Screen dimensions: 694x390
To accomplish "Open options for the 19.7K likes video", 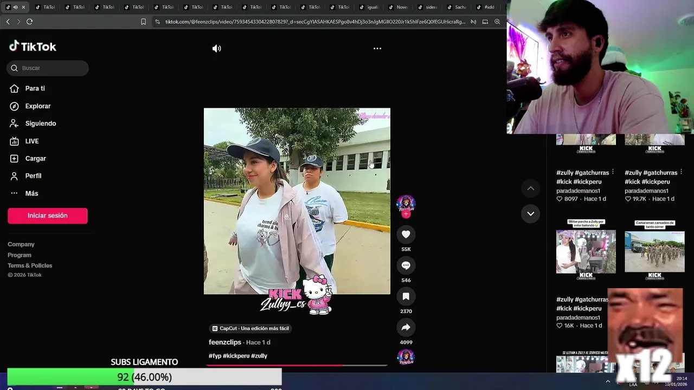I will (682, 172).
